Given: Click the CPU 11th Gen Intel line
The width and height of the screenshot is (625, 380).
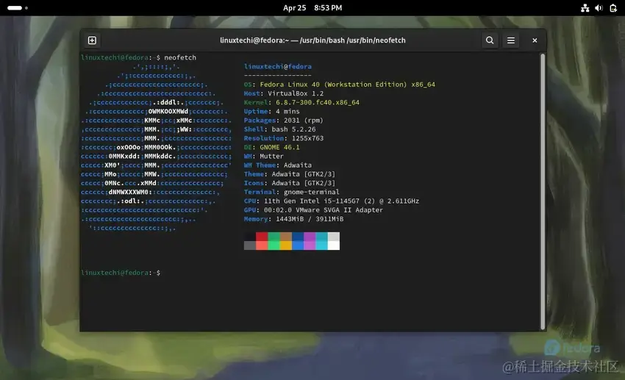Looking at the screenshot, I should pos(332,201).
